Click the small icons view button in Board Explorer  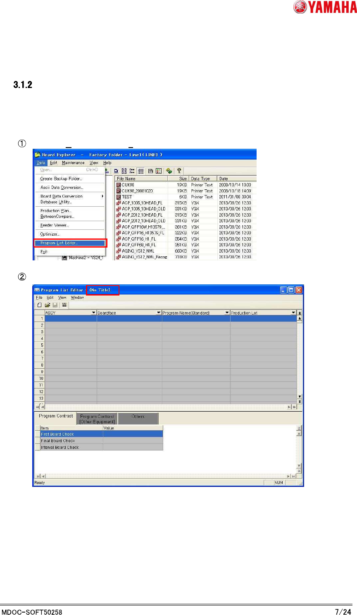tap(124, 171)
